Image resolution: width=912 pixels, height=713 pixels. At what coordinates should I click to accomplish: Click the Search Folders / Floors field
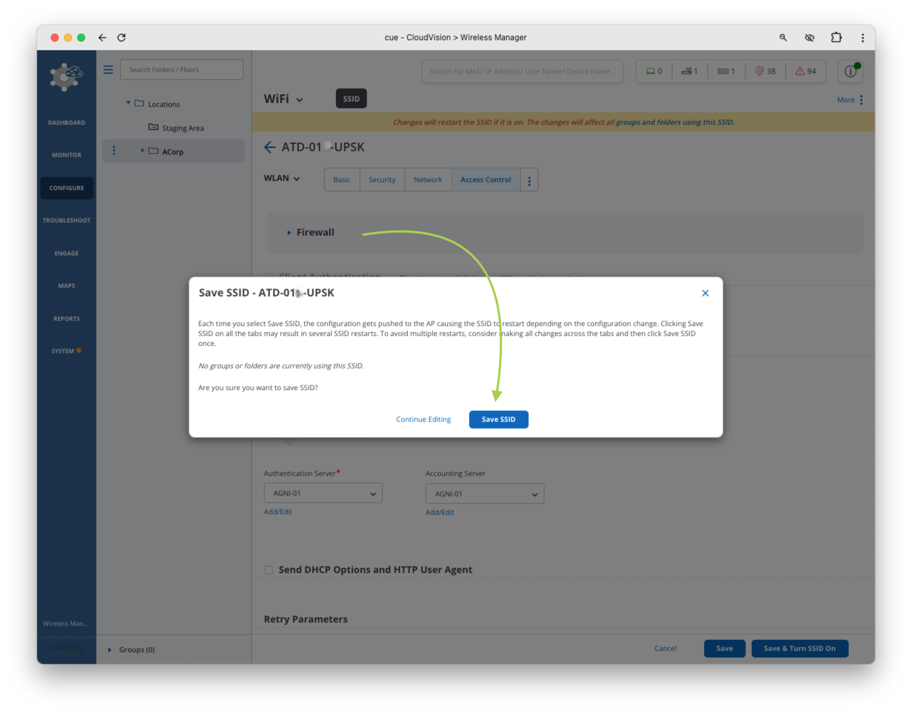click(x=182, y=69)
